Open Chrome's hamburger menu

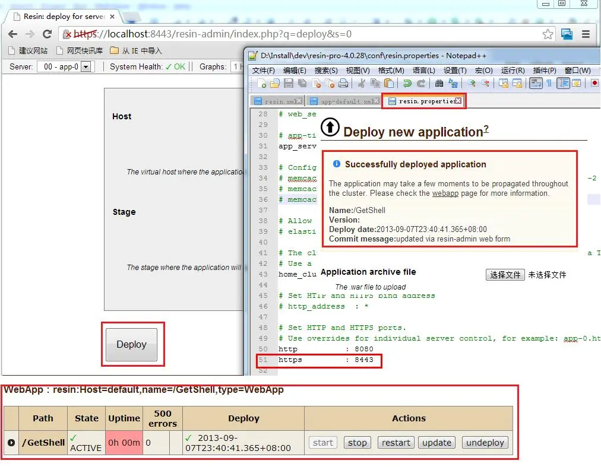click(586, 34)
